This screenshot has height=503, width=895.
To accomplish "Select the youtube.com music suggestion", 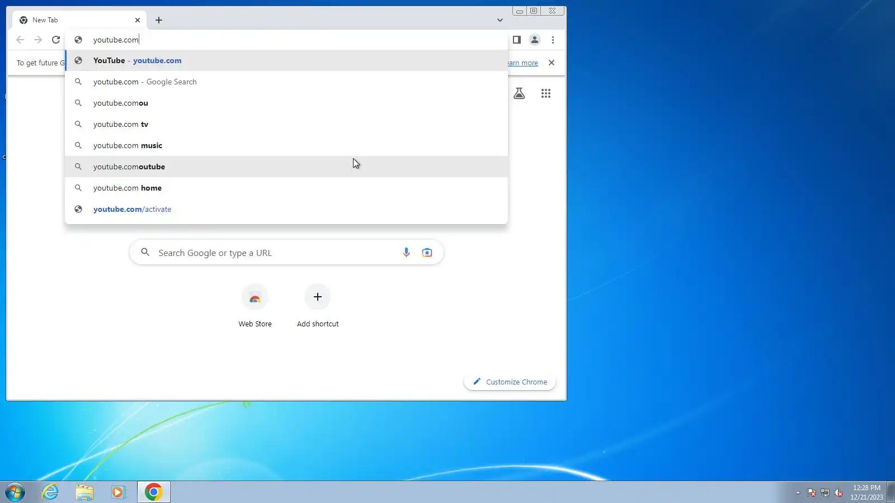I will click(286, 145).
